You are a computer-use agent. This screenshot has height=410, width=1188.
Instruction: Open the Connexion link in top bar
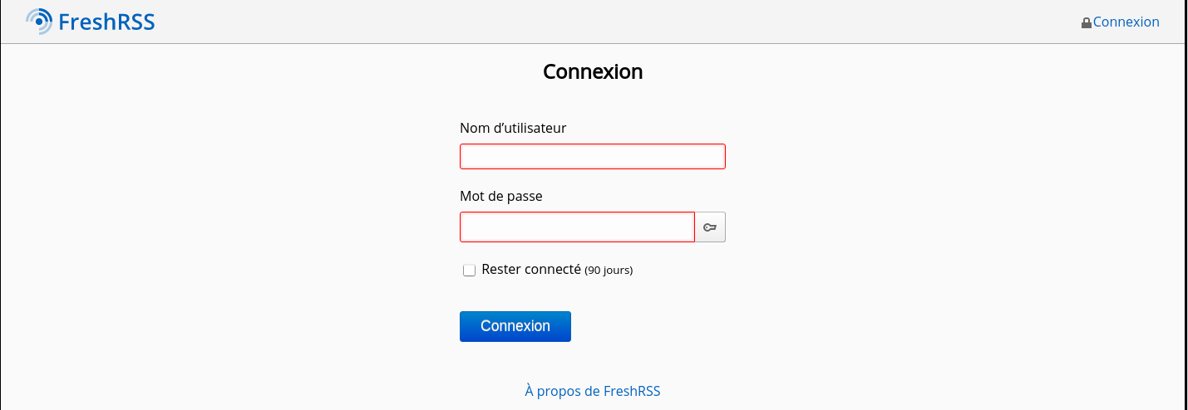pos(1126,22)
